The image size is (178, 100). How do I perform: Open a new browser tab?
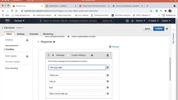coord(147,6)
